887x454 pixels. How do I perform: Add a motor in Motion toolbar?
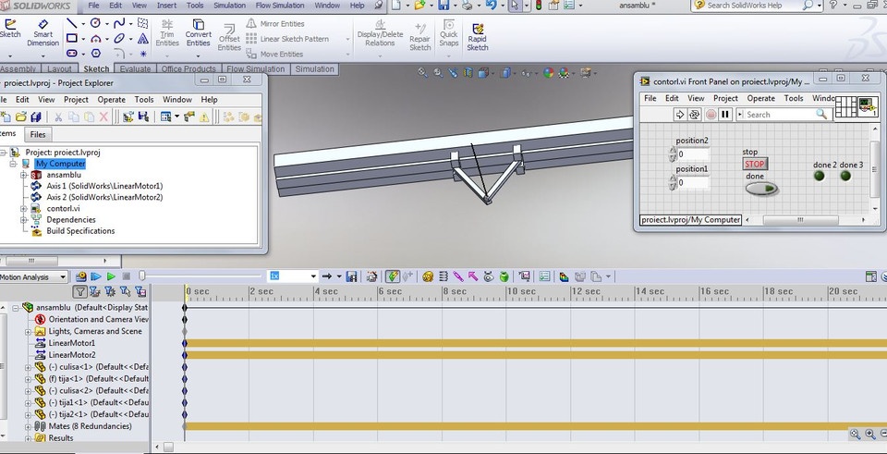tap(427, 276)
